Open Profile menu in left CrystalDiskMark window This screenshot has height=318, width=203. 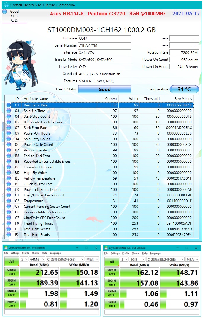click(x=26, y=253)
